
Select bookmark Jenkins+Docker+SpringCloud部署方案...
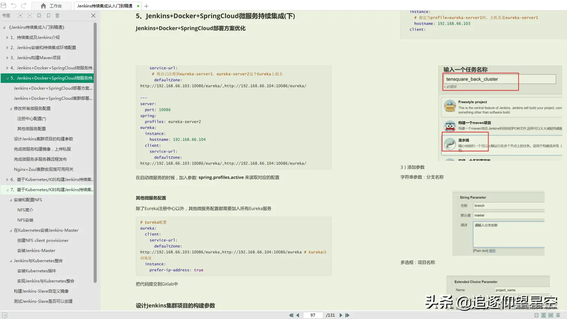(53, 88)
